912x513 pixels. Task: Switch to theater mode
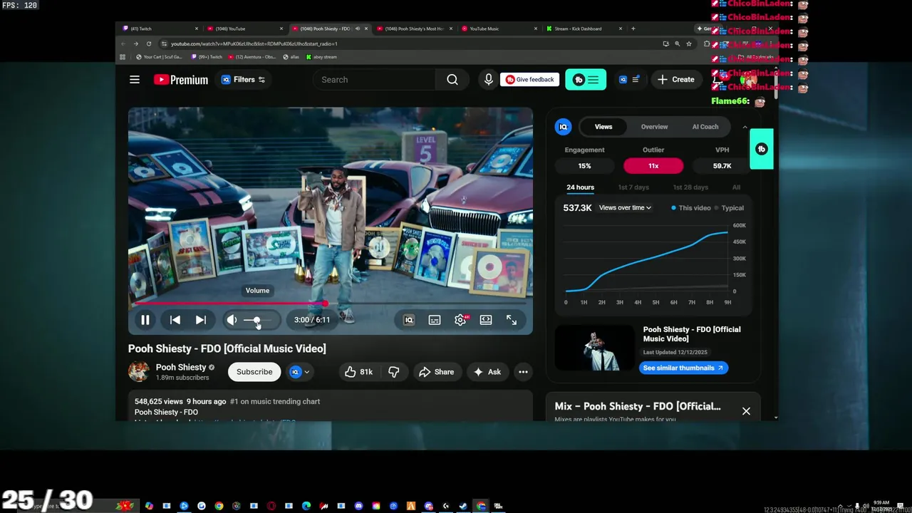point(486,320)
